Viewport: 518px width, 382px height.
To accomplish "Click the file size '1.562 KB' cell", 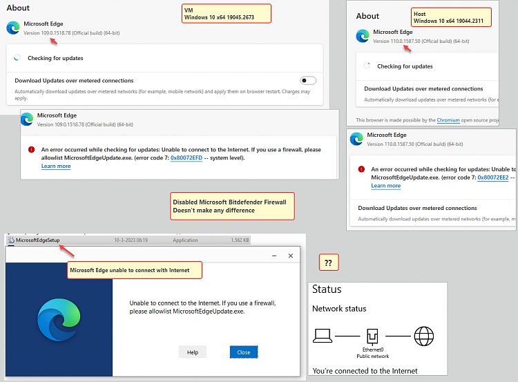I will [240, 240].
